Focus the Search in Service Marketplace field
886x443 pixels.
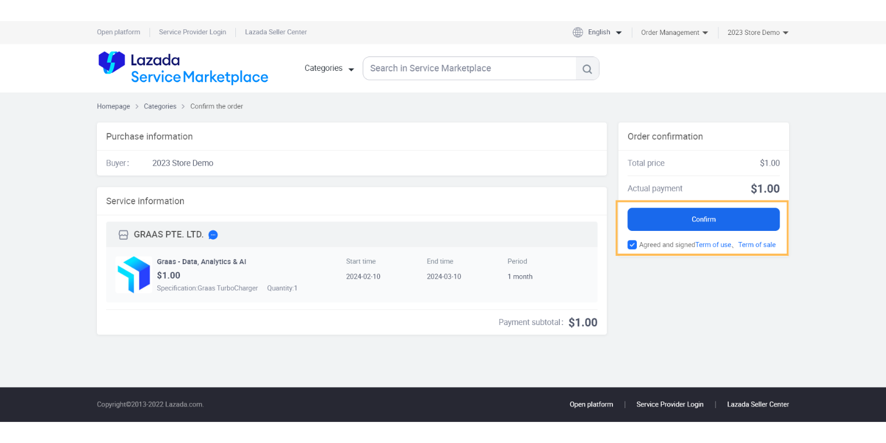click(x=470, y=68)
